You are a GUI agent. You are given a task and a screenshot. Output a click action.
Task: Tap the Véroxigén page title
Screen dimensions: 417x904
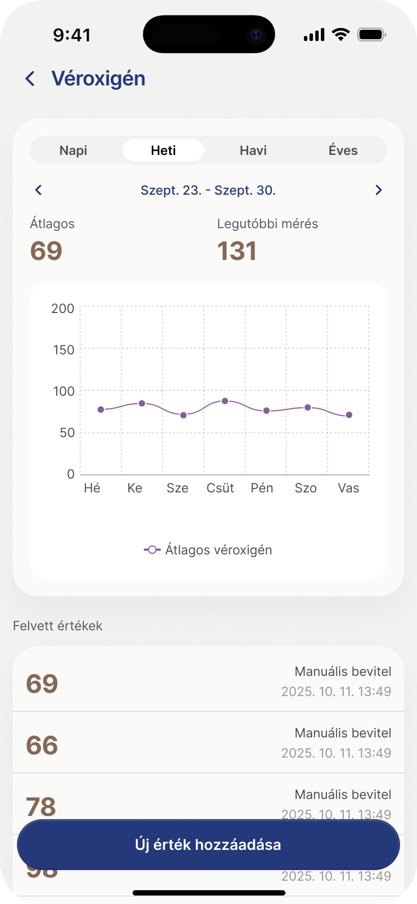pos(98,79)
